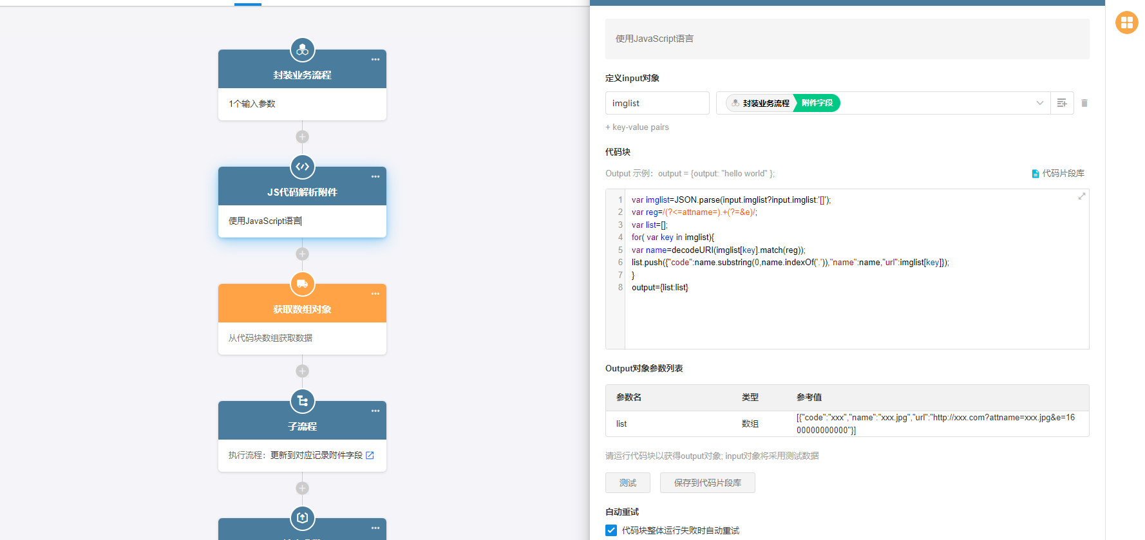Click the 封装业务流程 trigger node icon
The height and width of the screenshot is (540, 1145).
[302, 50]
